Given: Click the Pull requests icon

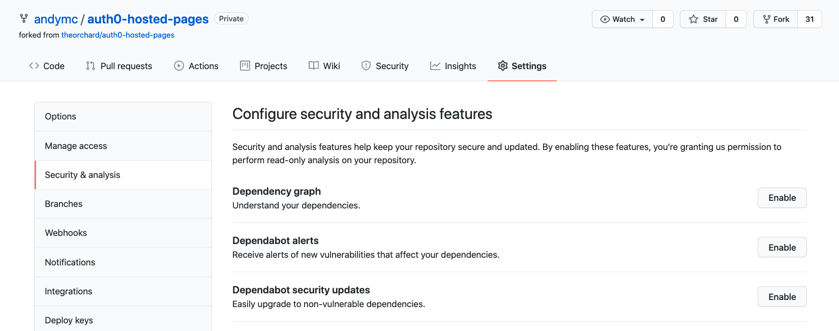Looking at the screenshot, I should [91, 66].
